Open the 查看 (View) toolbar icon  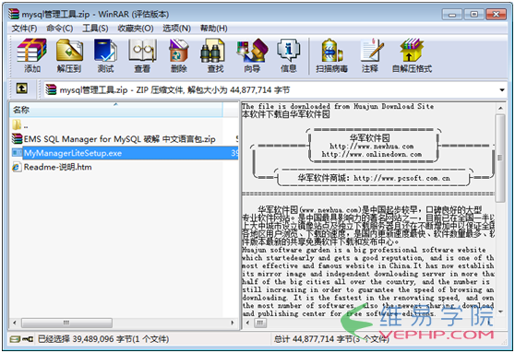click(142, 55)
